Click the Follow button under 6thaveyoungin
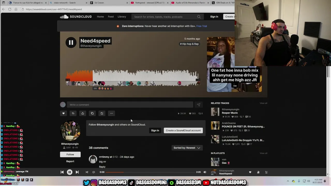 click(70, 154)
